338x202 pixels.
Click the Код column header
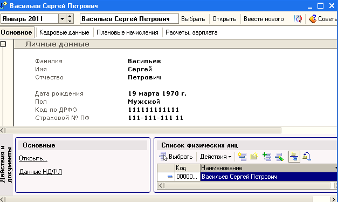click(x=187, y=168)
